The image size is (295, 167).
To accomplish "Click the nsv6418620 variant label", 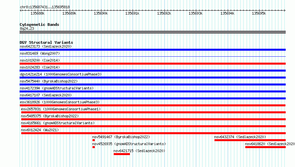I will [270, 144].
